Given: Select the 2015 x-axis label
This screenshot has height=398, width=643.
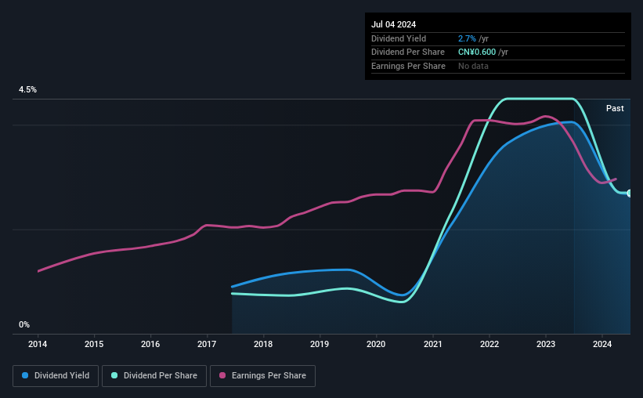Looking at the screenshot, I should pyautogui.click(x=94, y=344).
